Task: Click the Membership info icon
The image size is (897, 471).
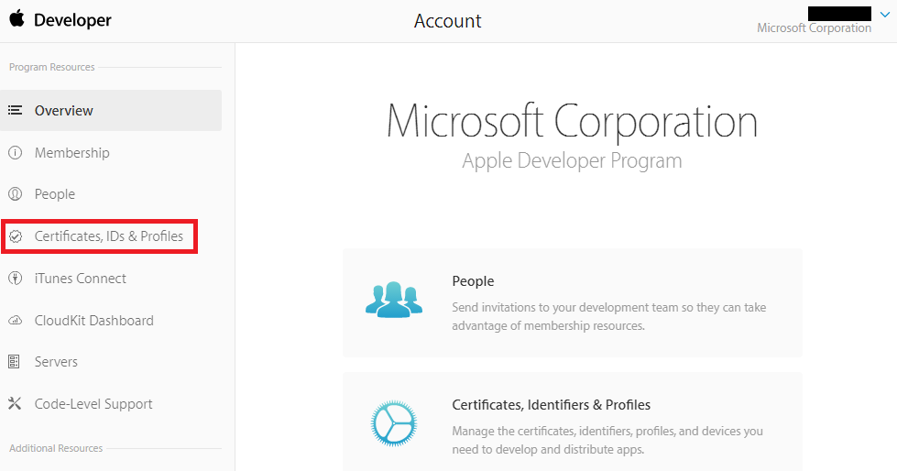Action: [x=16, y=153]
